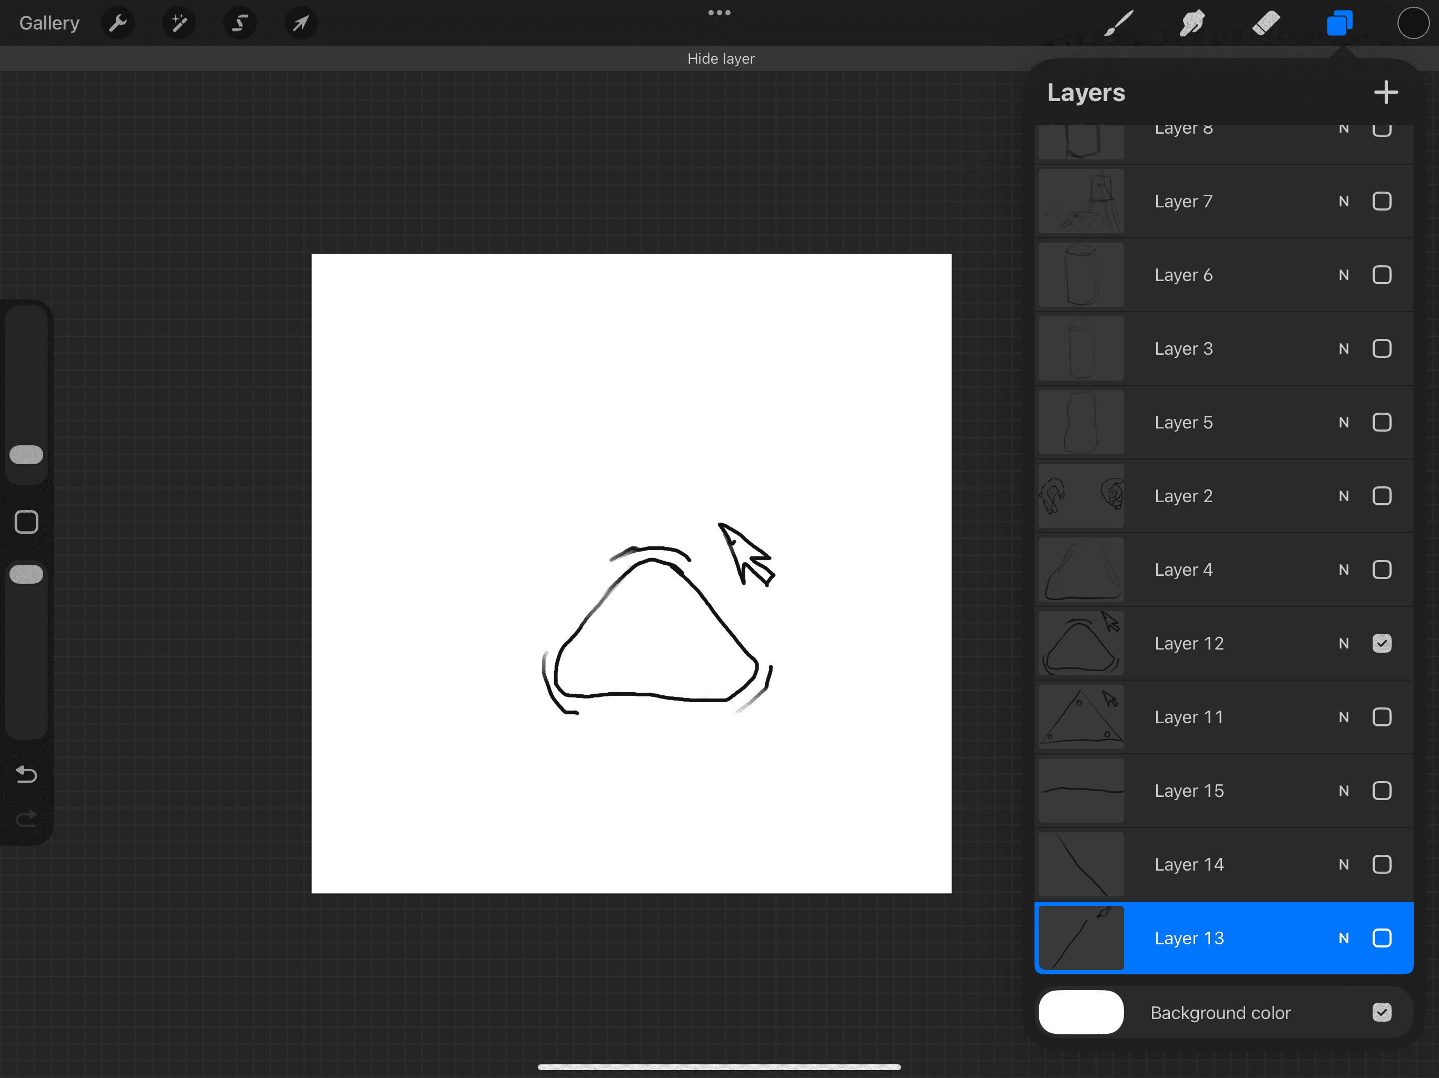Open blend mode N for Layer 13
The width and height of the screenshot is (1439, 1078).
click(x=1343, y=938)
